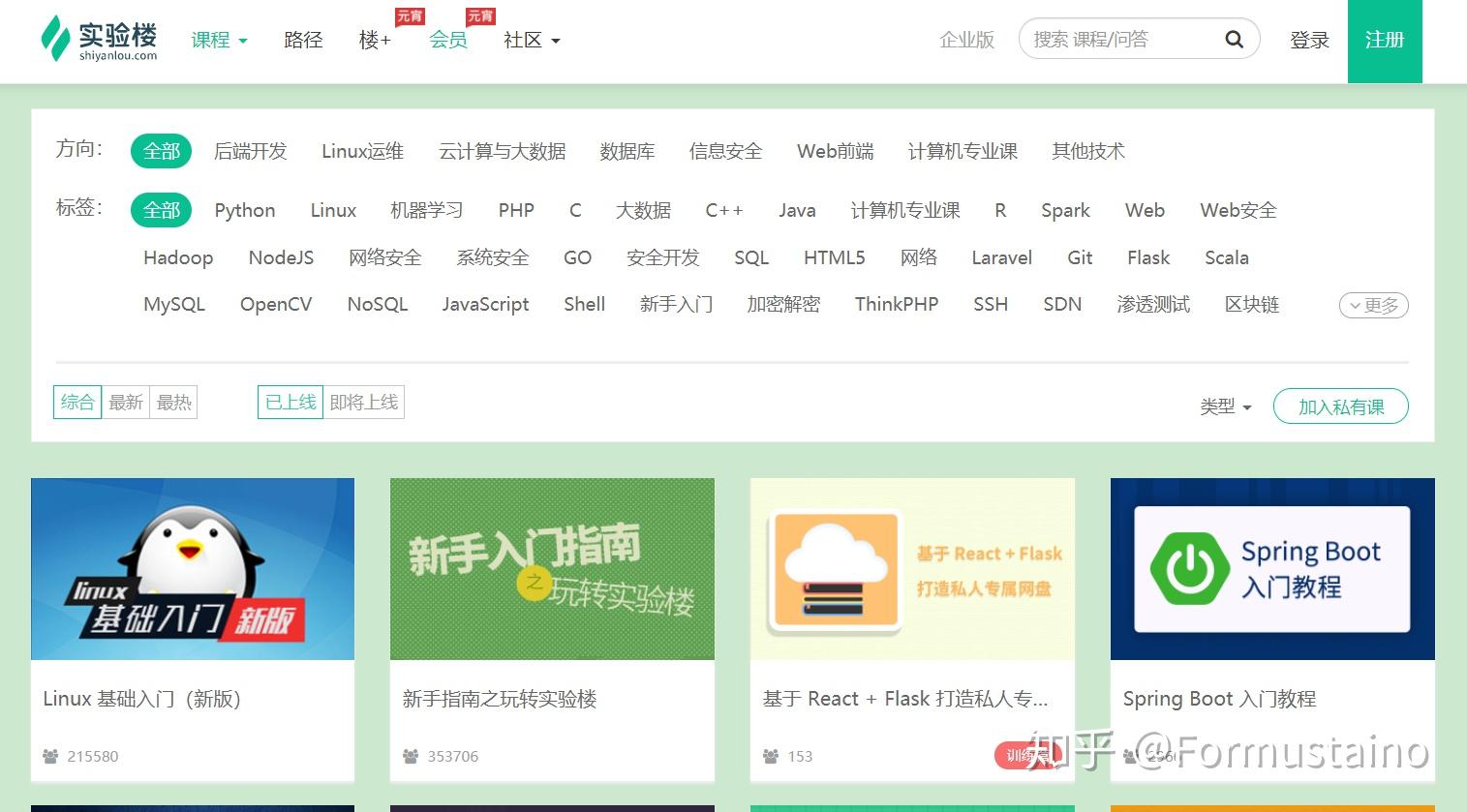Click the 新手指南之玩转实验楼 course title
This screenshot has height=812, width=1467.
coord(500,699)
